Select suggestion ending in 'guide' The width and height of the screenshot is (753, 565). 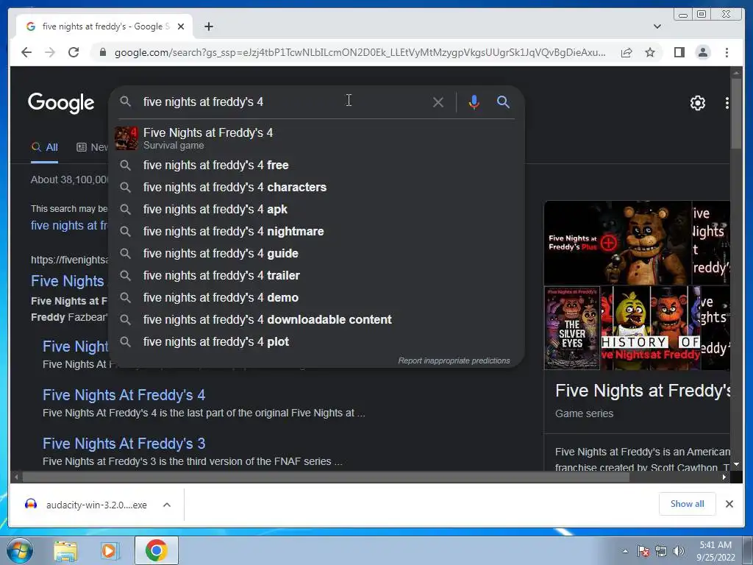click(317, 254)
